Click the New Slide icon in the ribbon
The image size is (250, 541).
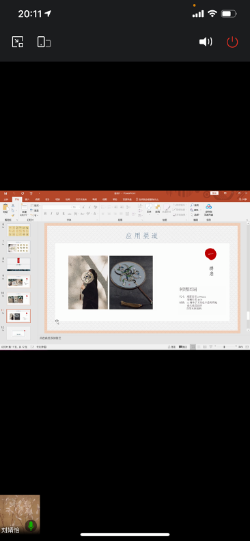coord(24,208)
